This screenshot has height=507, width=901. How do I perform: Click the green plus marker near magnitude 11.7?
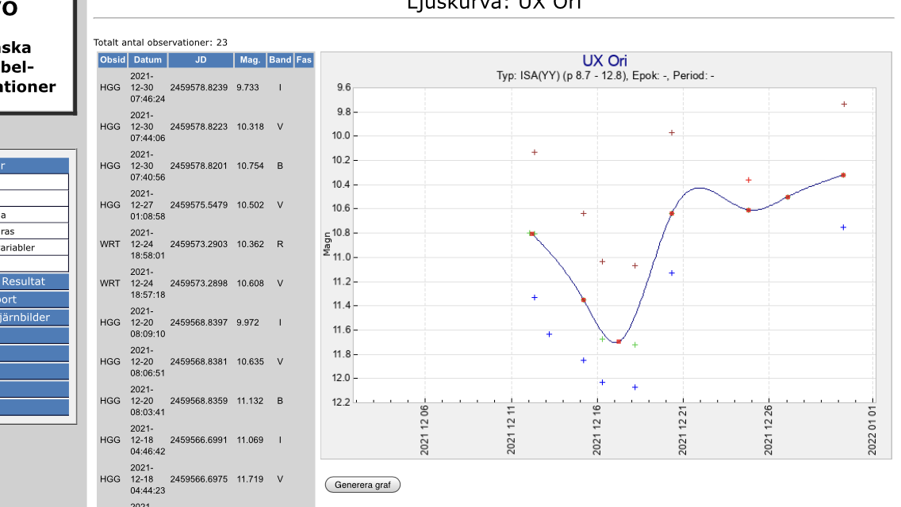coord(635,345)
